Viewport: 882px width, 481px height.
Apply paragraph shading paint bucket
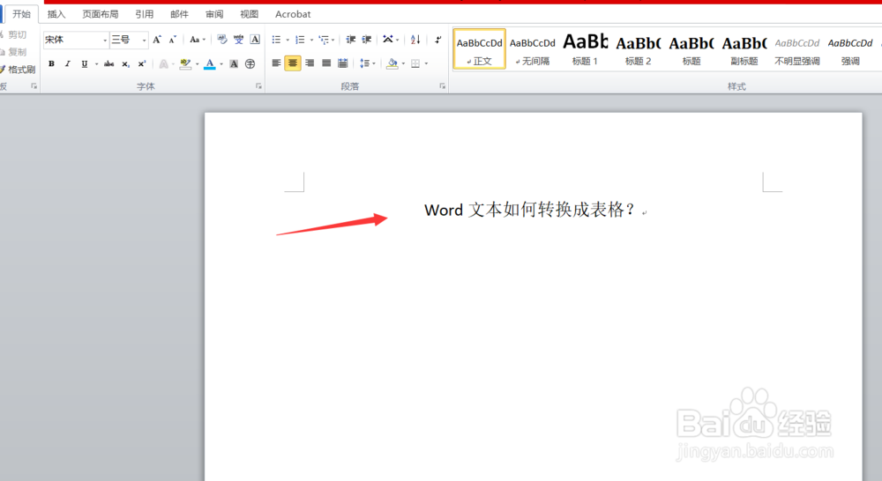pos(392,63)
